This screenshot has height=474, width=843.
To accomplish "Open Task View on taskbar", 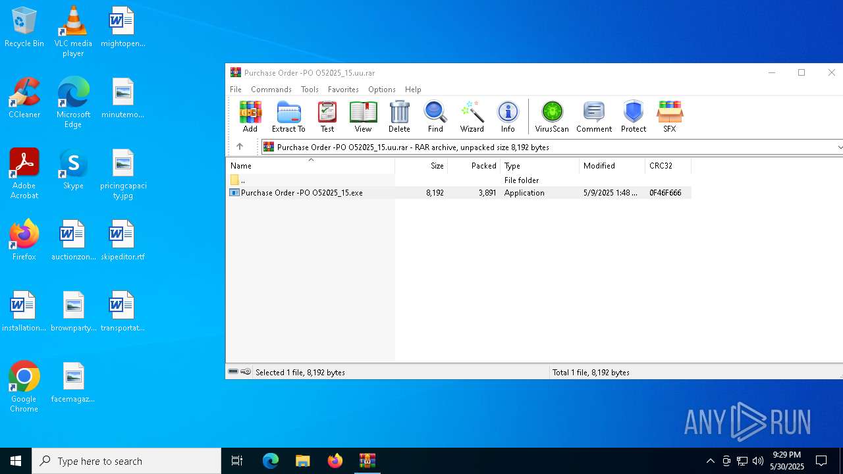I will coord(237,461).
